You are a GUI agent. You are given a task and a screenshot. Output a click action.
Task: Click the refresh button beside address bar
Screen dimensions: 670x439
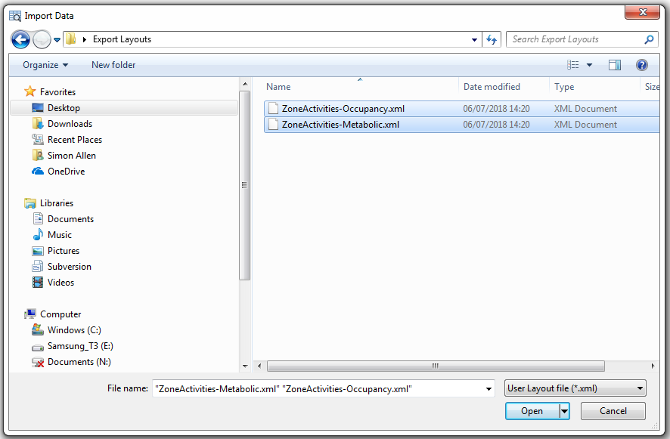[x=492, y=39]
